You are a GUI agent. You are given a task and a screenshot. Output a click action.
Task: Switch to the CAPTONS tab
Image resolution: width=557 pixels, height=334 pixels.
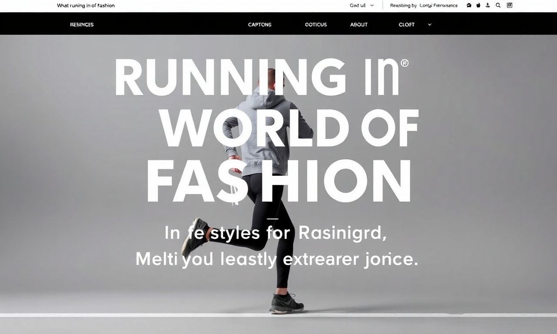click(259, 25)
